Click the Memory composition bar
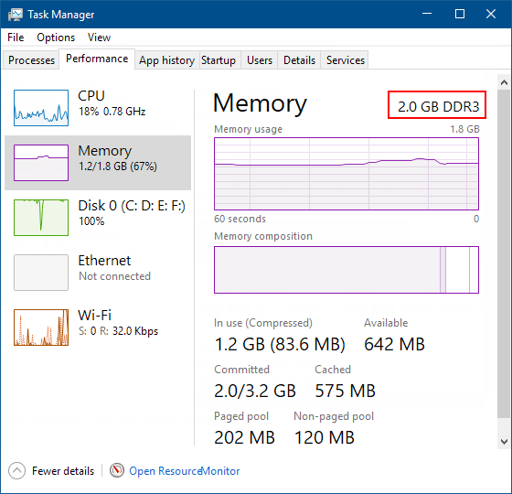 point(347,270)
